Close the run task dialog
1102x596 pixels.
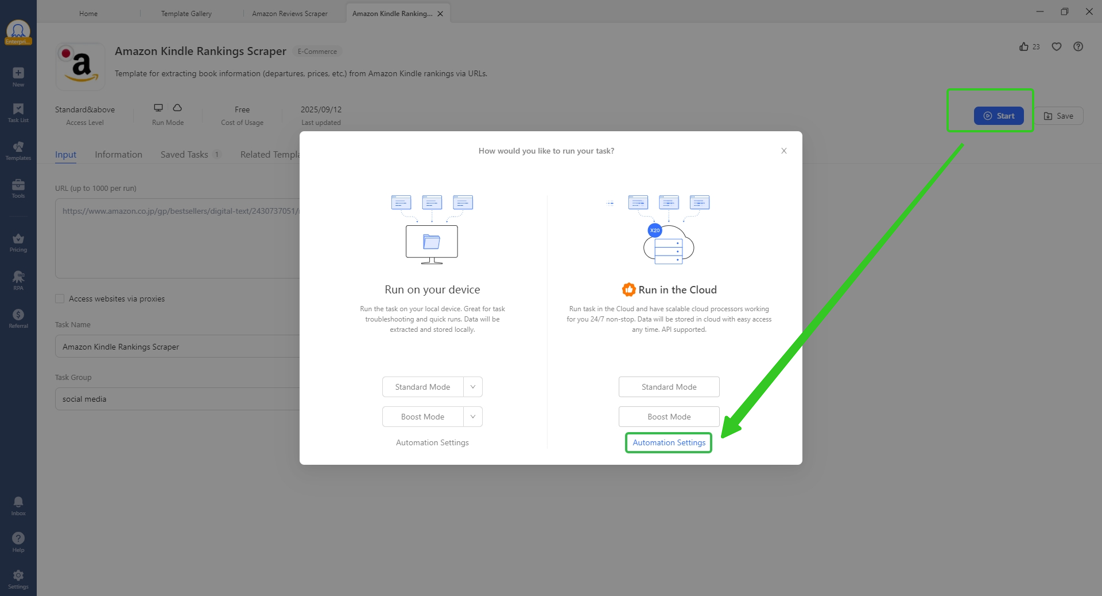pos(783,151)
